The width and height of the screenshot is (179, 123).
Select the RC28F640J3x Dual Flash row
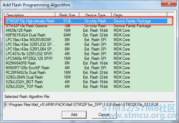tap(86, 73)
